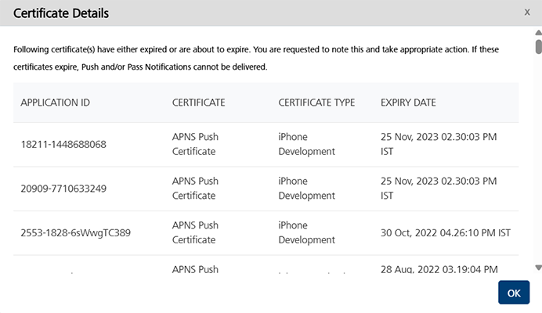This screenshot has height=313, width=542.
Task: Click the scrollbar up arrow
Action: tap(538, 34)
